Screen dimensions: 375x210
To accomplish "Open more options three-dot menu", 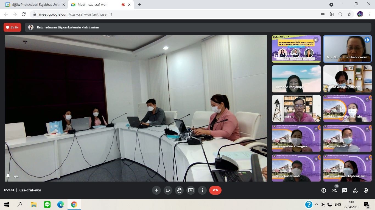I will click(x=202, y=190).
